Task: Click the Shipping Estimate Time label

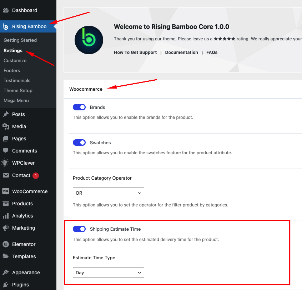Action: point(115,229)
